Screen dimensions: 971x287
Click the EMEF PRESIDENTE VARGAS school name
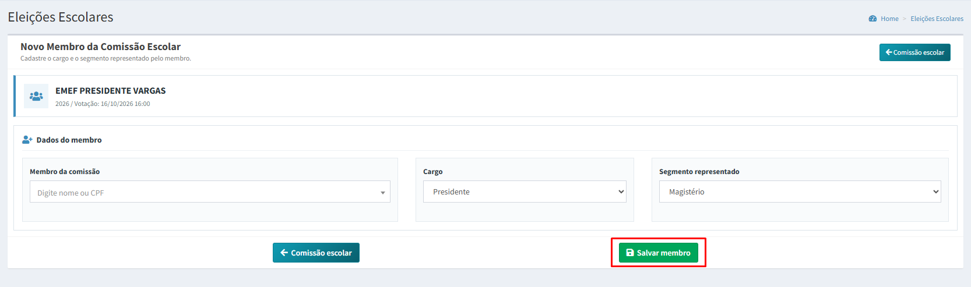(x=111, y=91)
